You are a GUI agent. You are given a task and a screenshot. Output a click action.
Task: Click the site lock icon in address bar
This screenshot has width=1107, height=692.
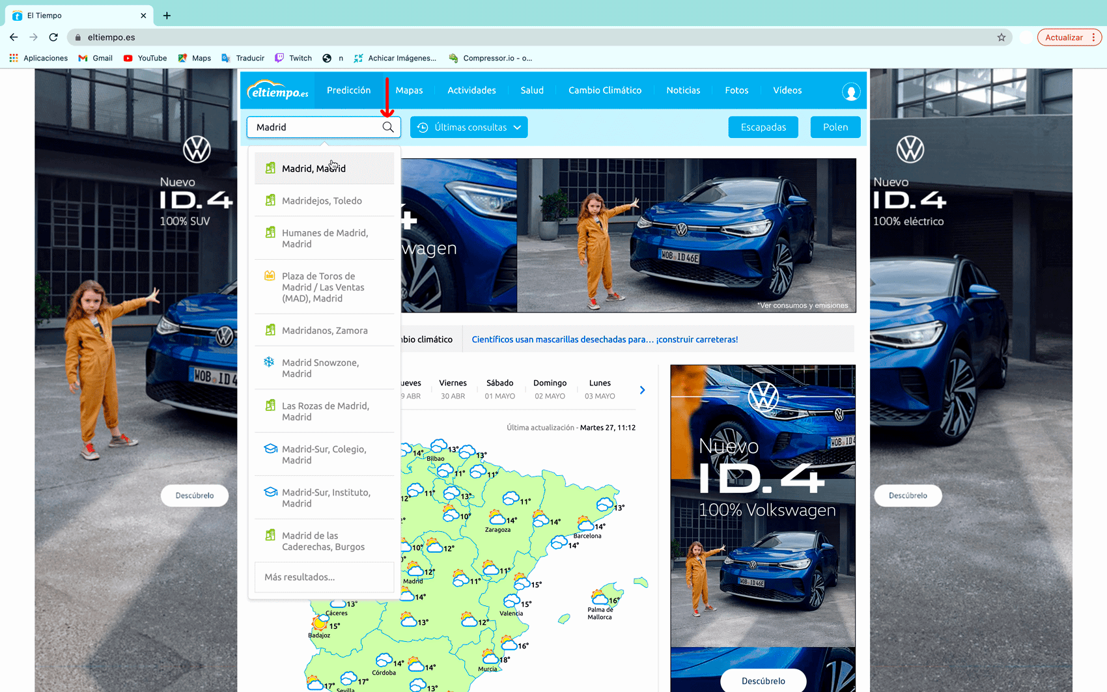(77, 37)
